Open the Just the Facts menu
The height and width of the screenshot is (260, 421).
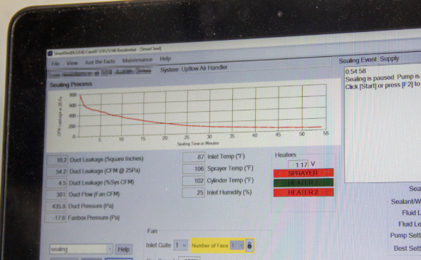pos(100,61)
